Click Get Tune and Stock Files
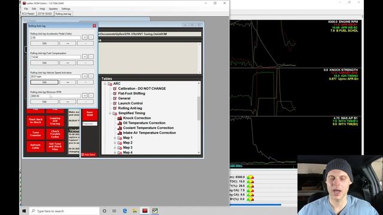 point(55,146)
